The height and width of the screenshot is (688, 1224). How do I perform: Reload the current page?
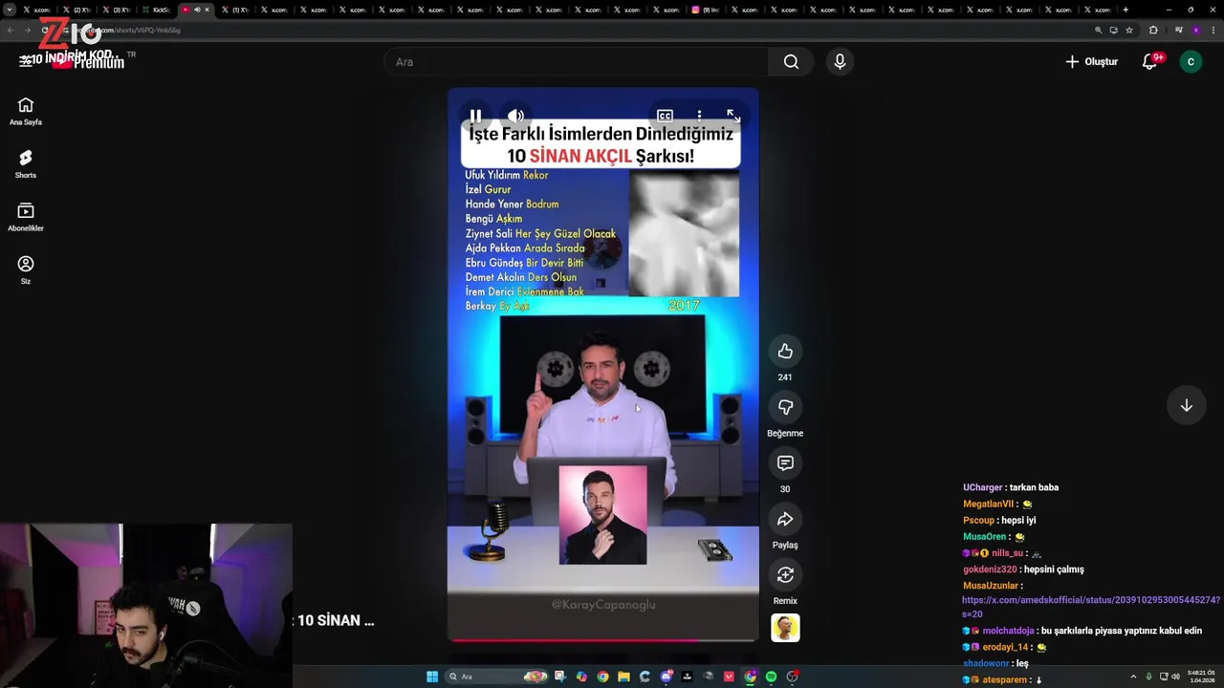[x=45, y=30]
